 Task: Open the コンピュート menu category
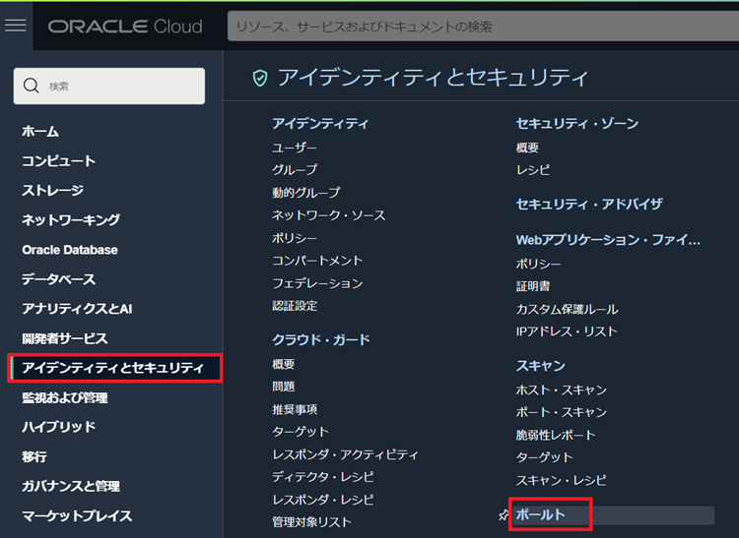pyautogui.click(x=58, y=160)
